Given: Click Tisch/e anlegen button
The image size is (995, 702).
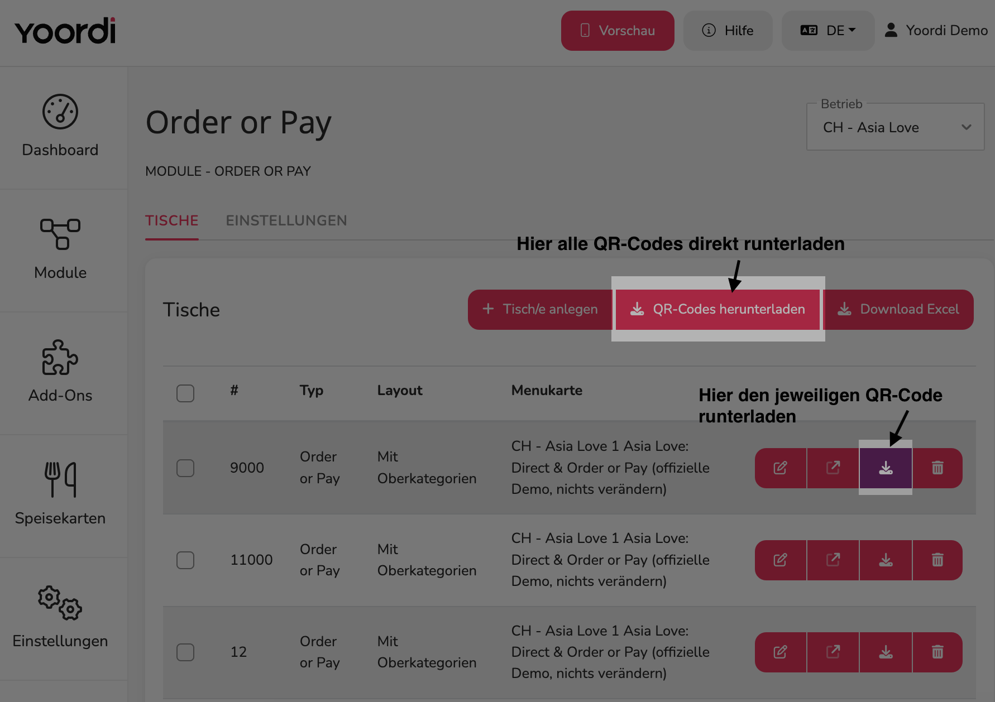Looking at the screenshot, I should (540, 309).
